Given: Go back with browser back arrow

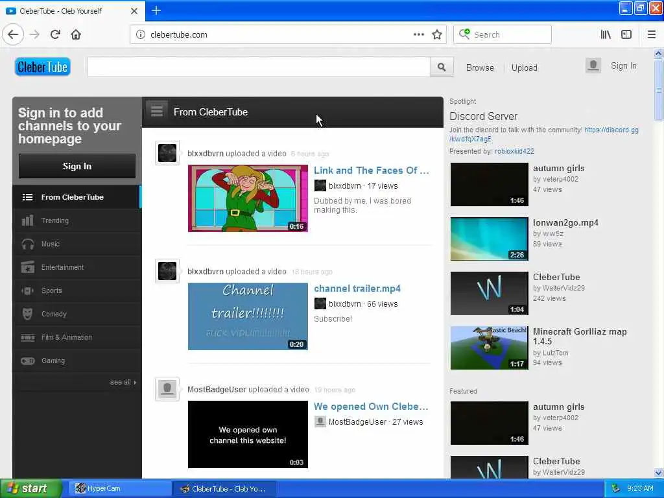Looking at the screenshot, I should (x=13, y=34).
